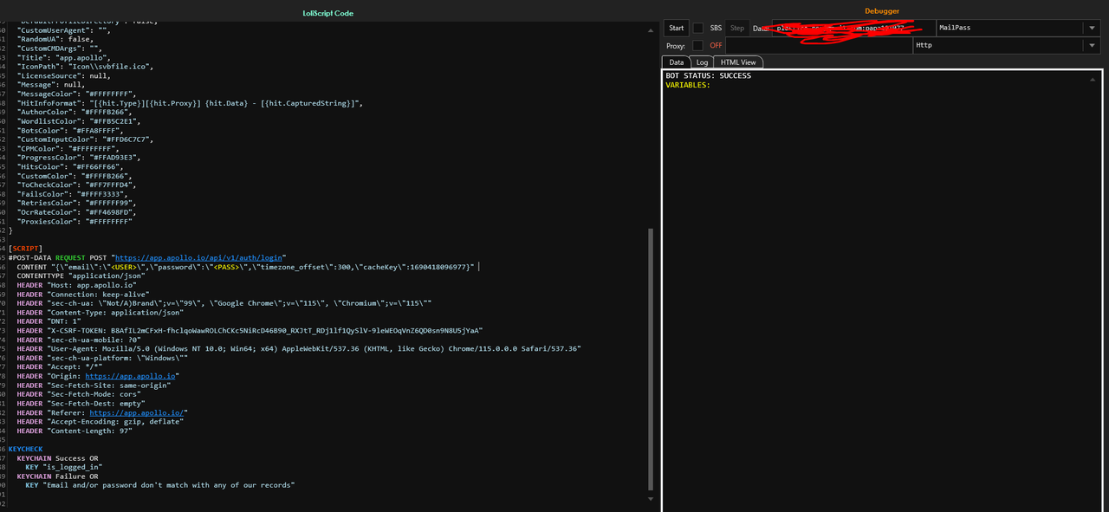This screenshot has height=512, width=1109.
Task: Toggle the SBS checkbox
Action: (x=698, y=29)
